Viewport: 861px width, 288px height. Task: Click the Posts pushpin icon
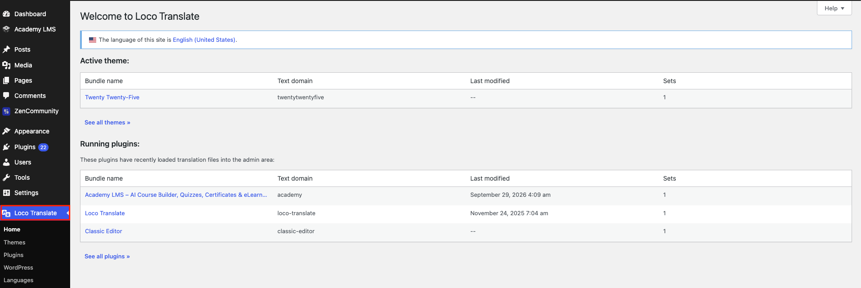tap(6, 49)
